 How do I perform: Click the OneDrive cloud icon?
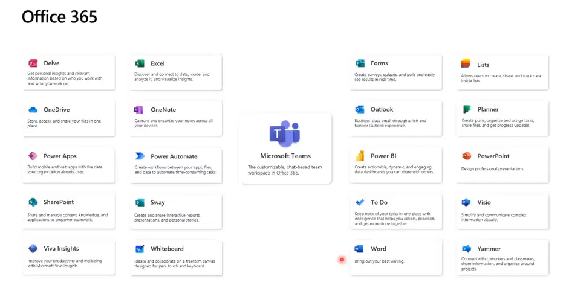[x=33, y=109]
